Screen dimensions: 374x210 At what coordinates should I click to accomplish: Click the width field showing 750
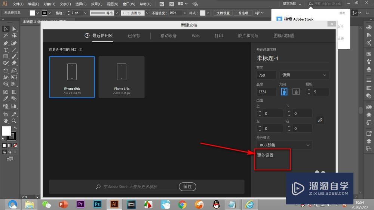pos(266,75)
